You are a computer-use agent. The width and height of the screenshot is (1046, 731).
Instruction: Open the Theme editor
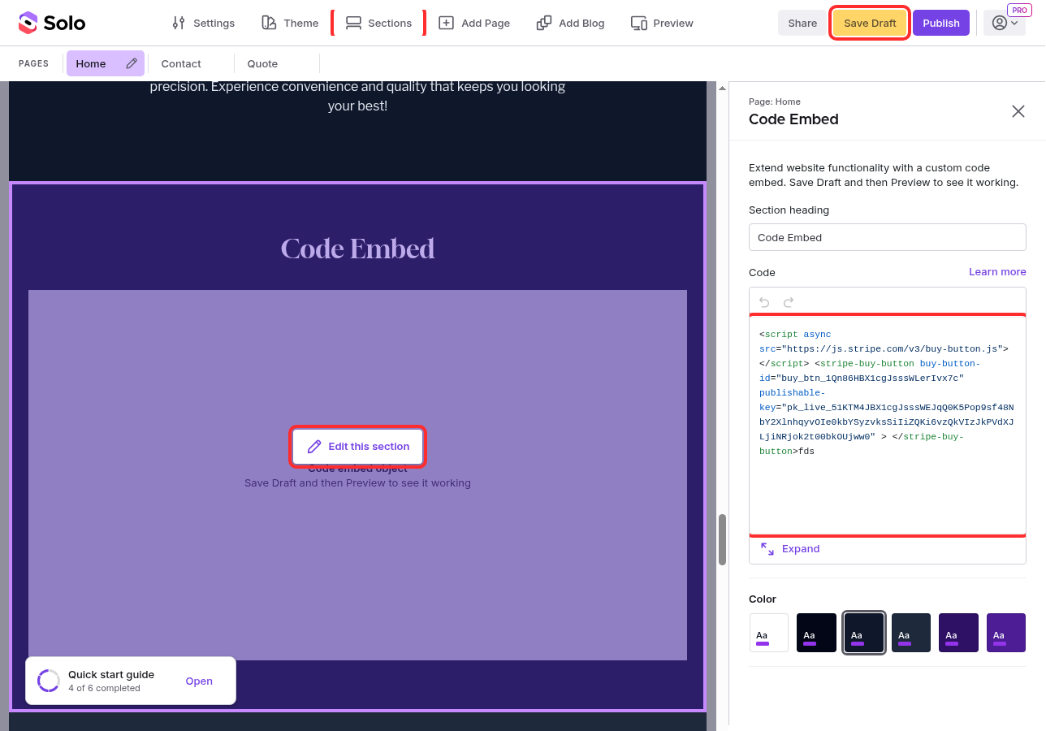pyautogui.click(x=290, y=23)
